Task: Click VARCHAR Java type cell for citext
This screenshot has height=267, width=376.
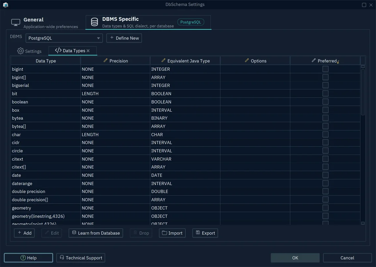Action: (x=185, y=159)
